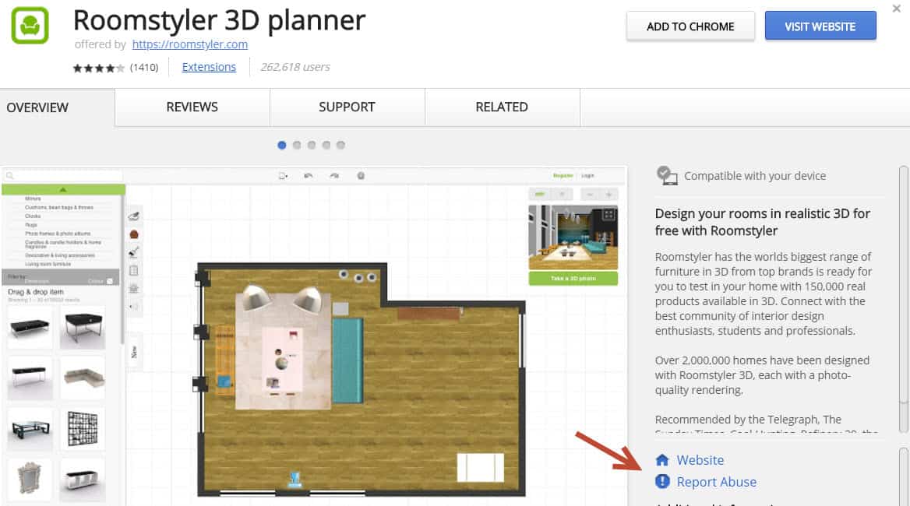Click the ADD TO CHROME button
Image resolution: width=910 pixels, height=506 pixels.
[690, 26]
